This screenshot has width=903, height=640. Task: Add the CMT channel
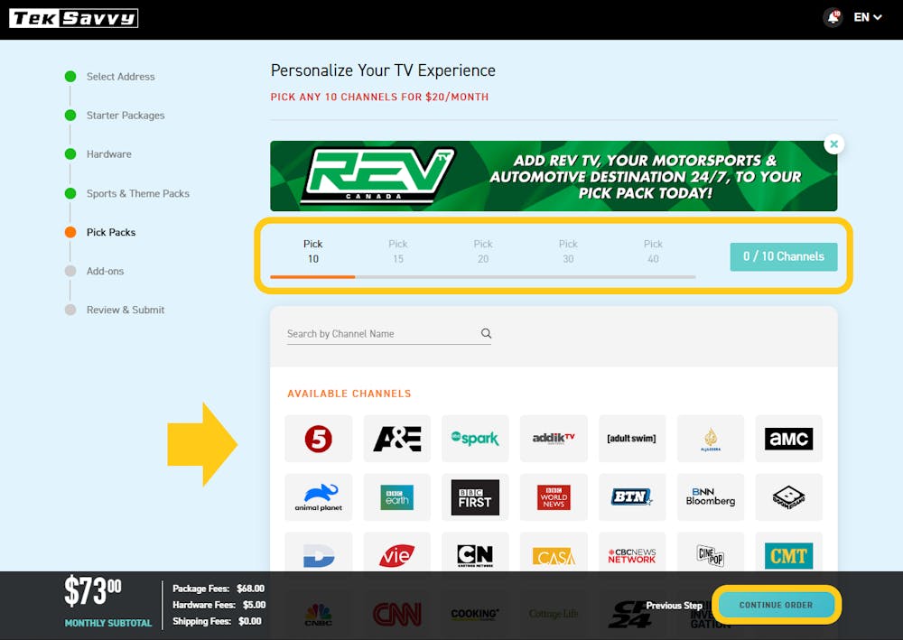[789, 552]
